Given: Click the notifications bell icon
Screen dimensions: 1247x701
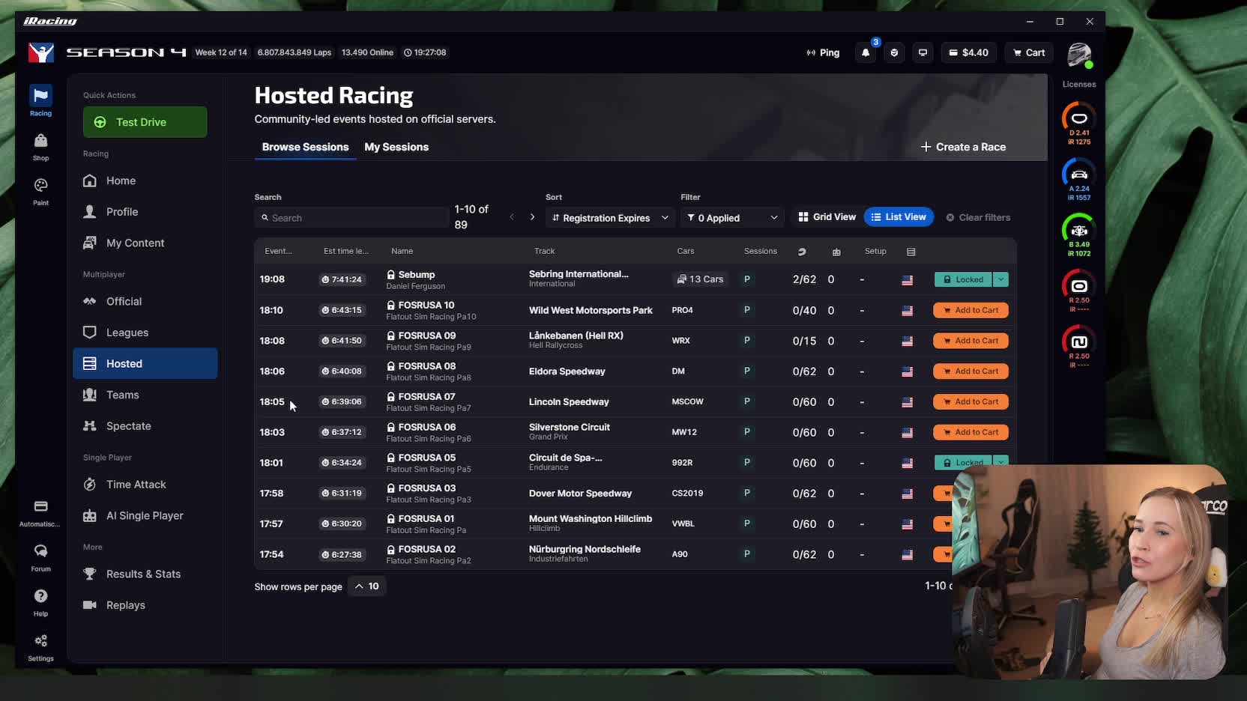Looking at the screenshot, I should pyautogui.click(x=866, y=52).
